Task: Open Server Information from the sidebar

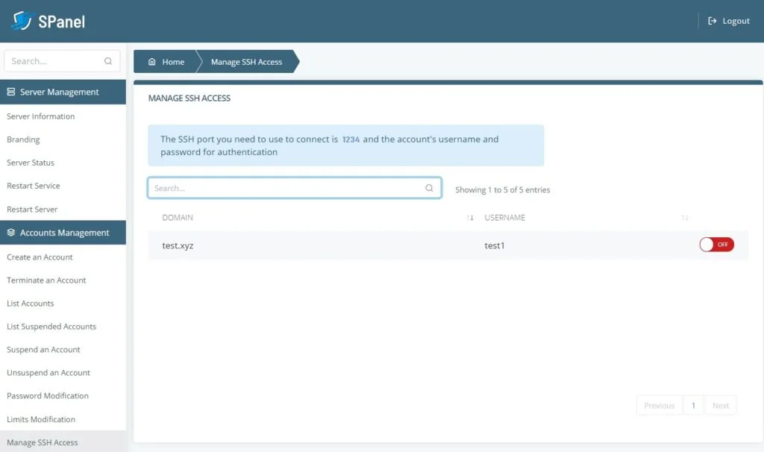Action: click(x=40, y=116)
